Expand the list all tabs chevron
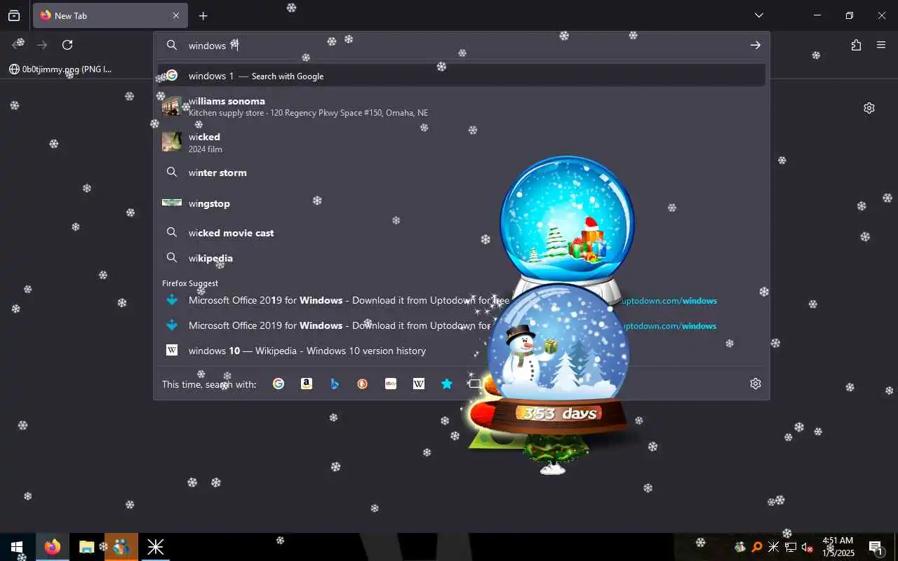This screenshot has height=561, width=898. [759, 15]
